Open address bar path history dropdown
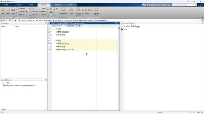The image size is (204, 114). (x=200, y=20)
